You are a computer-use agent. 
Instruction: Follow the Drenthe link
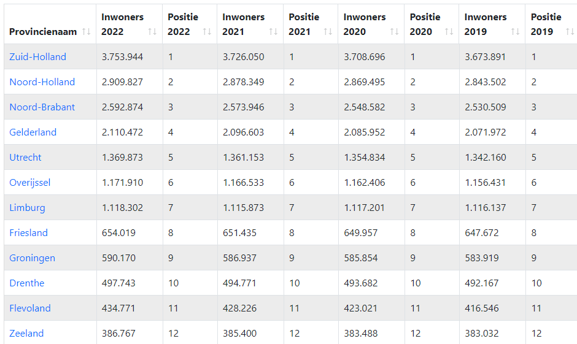tap(26, 283)
